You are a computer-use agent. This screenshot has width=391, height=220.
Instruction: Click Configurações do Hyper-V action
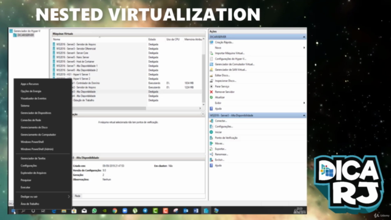click(230, 59)
